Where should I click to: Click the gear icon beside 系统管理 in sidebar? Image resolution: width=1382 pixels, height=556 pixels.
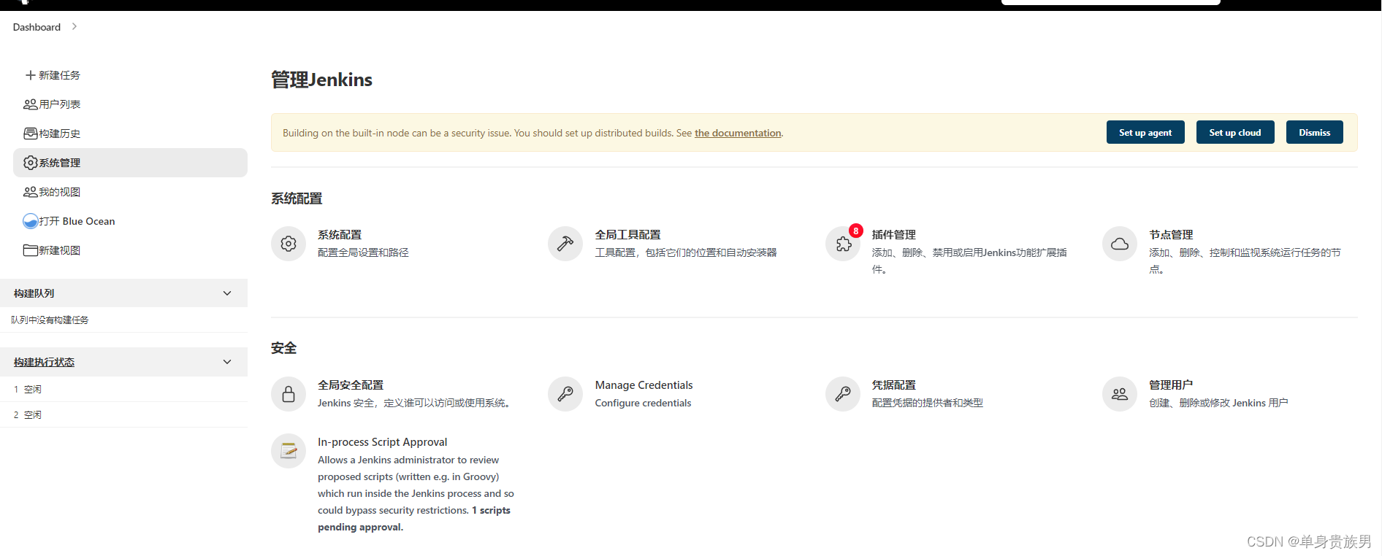click(31, 163)
